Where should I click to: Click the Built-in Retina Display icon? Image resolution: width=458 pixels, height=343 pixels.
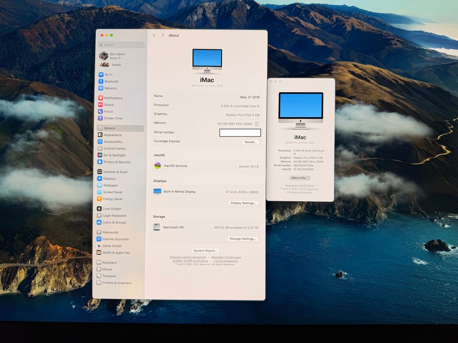(157, 192)
